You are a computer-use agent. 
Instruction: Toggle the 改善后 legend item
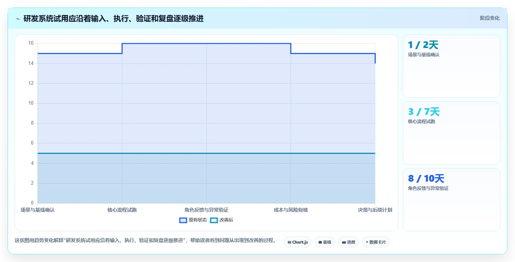[221, 220]
